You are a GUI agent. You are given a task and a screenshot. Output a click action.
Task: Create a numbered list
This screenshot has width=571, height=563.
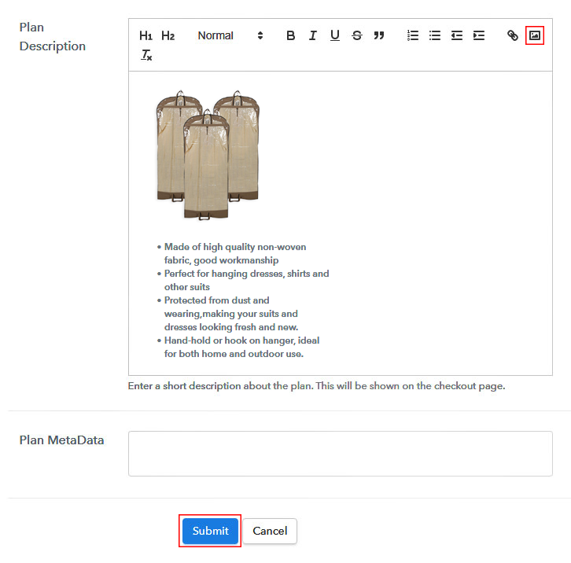(413, 35)
